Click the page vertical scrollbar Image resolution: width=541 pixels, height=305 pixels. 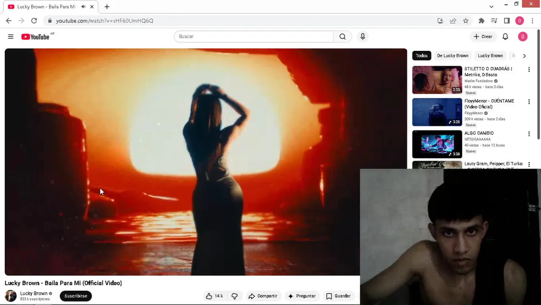click(x=538, y=85)
